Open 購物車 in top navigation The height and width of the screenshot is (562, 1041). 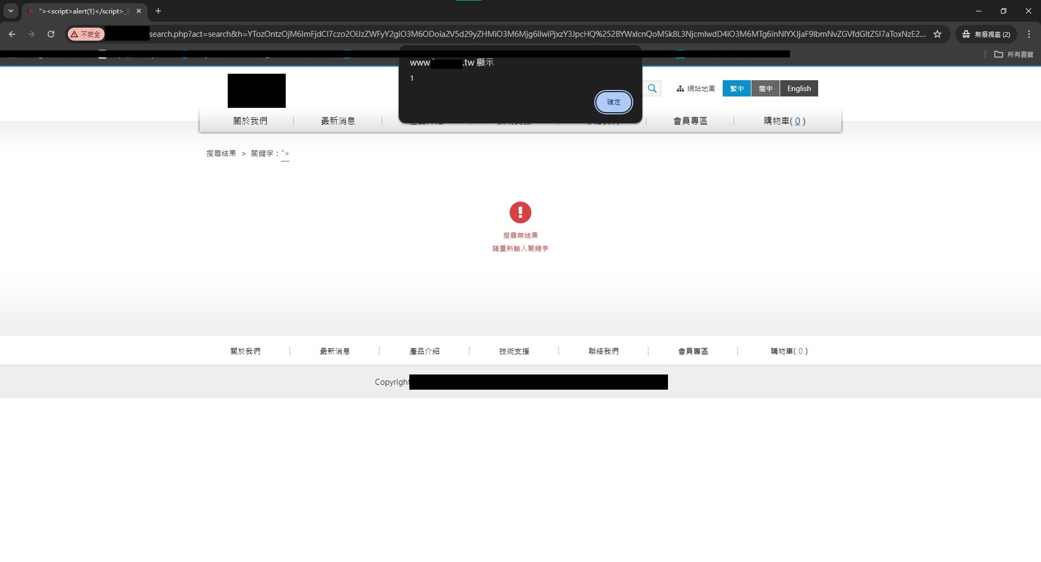point(785,121)
